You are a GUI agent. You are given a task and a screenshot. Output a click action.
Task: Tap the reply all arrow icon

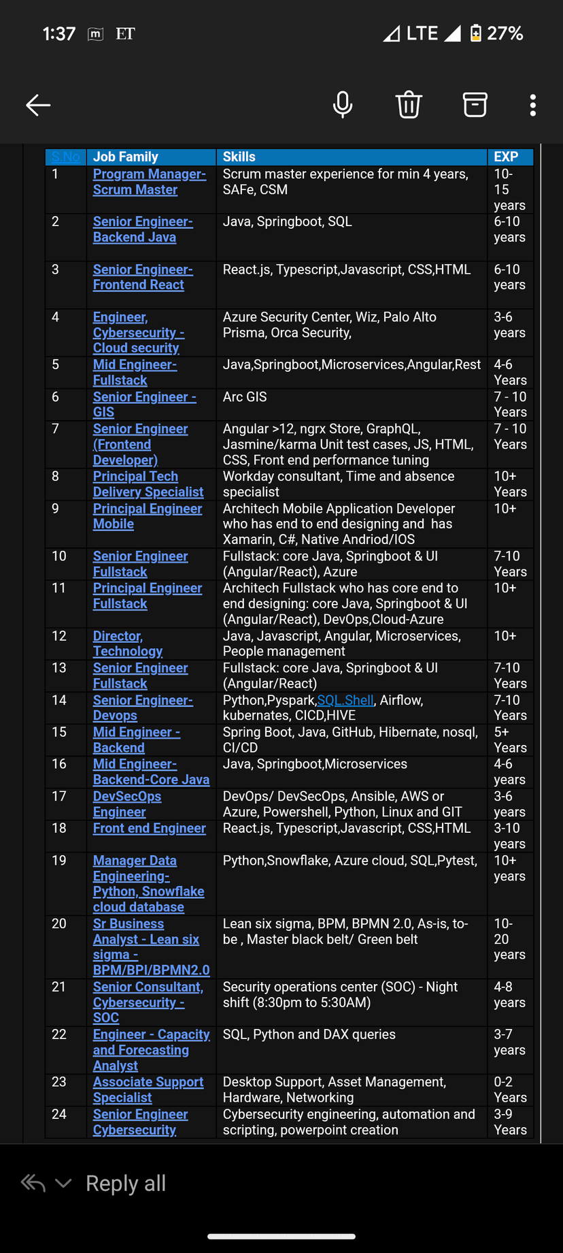tap(33, 1183)
